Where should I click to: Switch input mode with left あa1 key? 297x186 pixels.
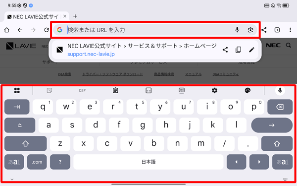pyautogui.click(x=14, y=162)
